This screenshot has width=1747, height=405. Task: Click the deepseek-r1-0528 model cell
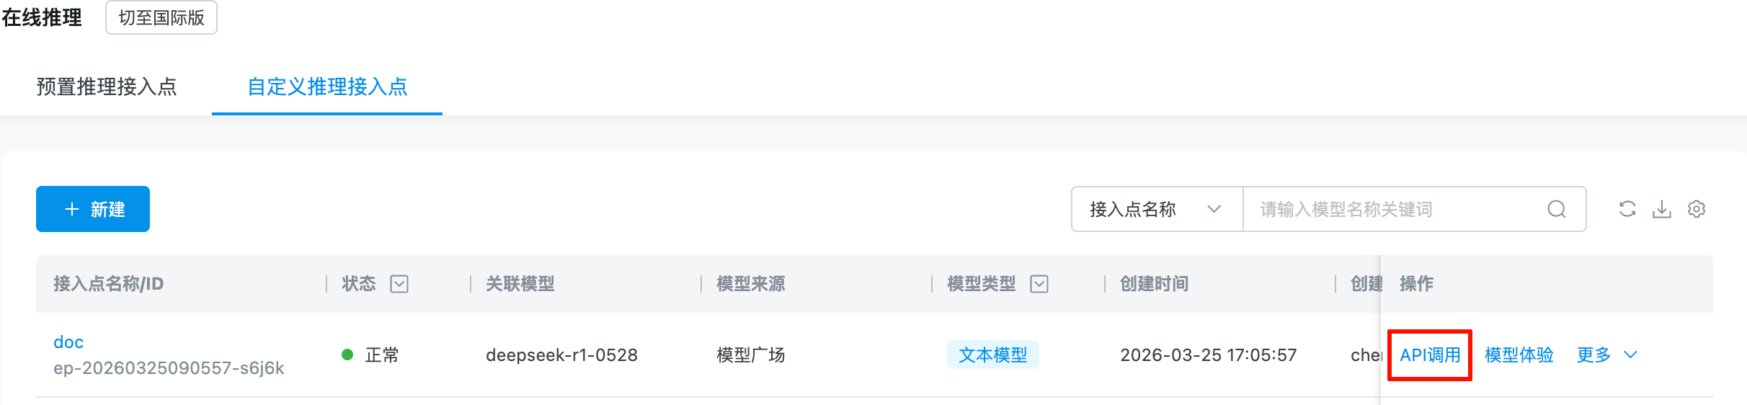[561, 355]
